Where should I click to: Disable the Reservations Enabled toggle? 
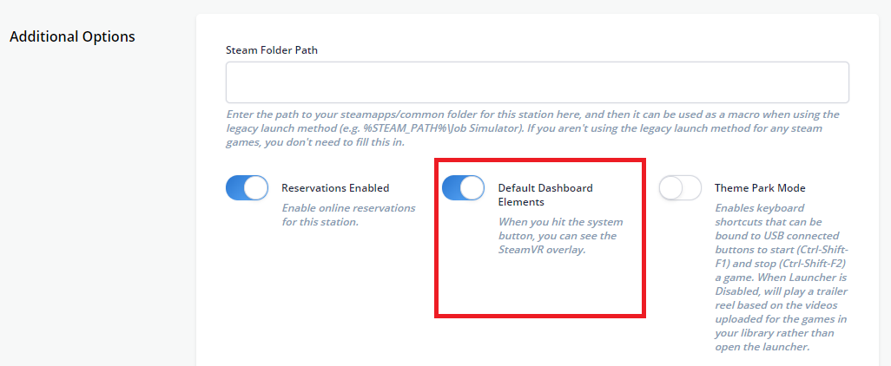click(247, 188)
